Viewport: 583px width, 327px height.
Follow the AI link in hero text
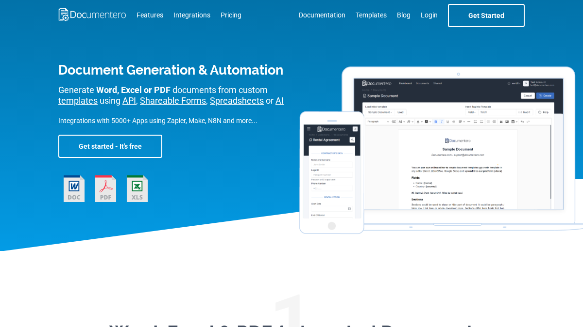pos(279,101)
